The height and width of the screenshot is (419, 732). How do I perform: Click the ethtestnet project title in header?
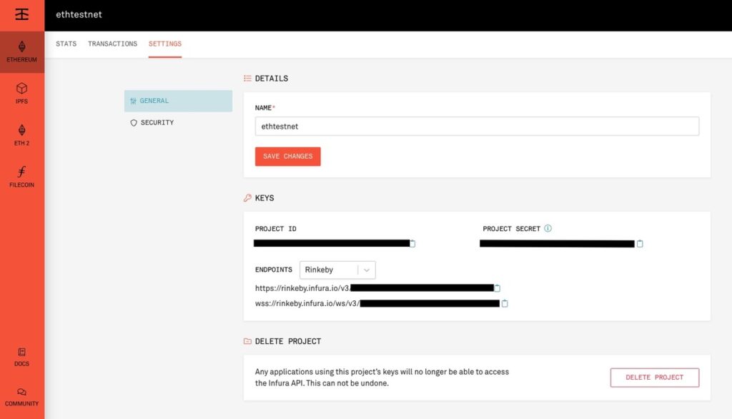click(79, 14)
